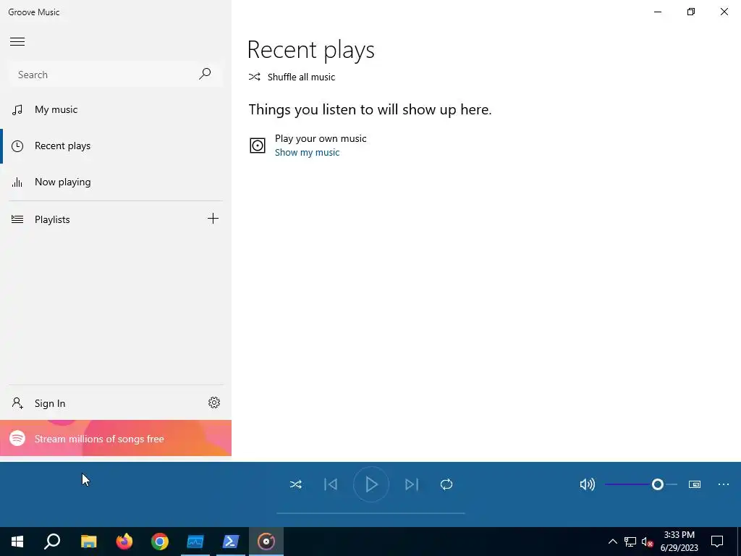Mute the volume speaker icon

pos(588,484)
